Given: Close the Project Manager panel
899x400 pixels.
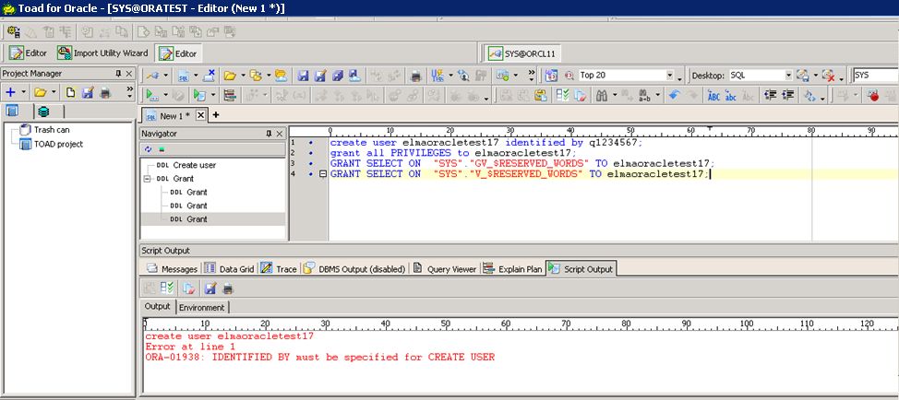Looking at the screenshot, I should [129, 73].
